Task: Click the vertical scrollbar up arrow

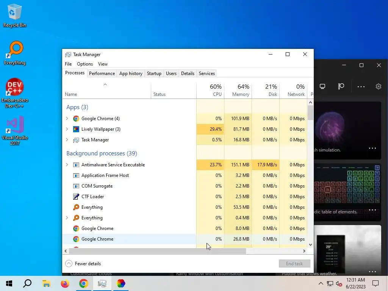Action: (x=311, y=102)
